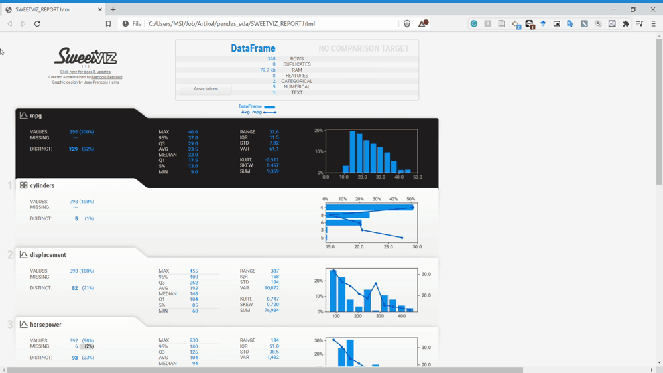Screen dimensions: 663x373
Task: Open the Brave Shields lion icon
Action: pos(407,24)
